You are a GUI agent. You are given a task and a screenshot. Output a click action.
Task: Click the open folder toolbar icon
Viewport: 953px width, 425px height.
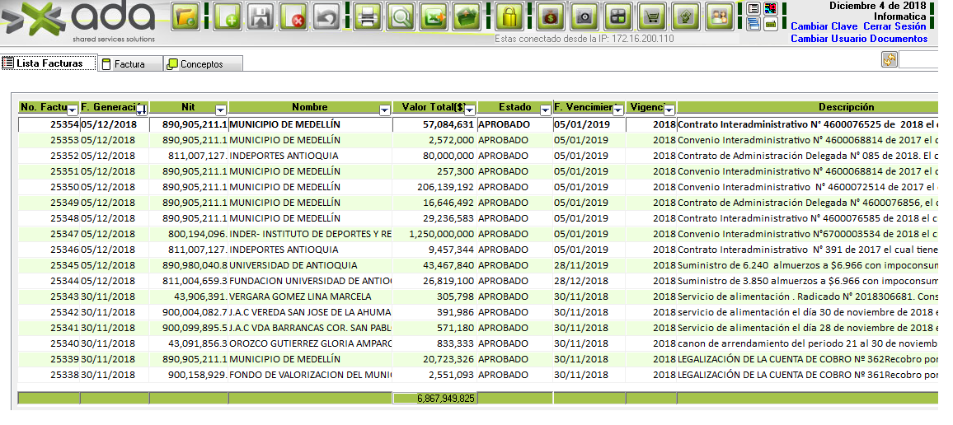[x=187, y=16]
